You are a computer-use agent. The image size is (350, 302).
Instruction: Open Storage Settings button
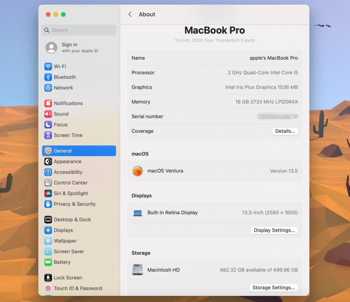tap(273, 288)
